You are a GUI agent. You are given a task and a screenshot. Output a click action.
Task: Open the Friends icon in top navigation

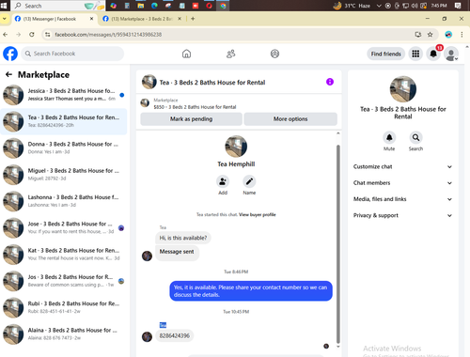pyautogui.click(x=231, y=54)
